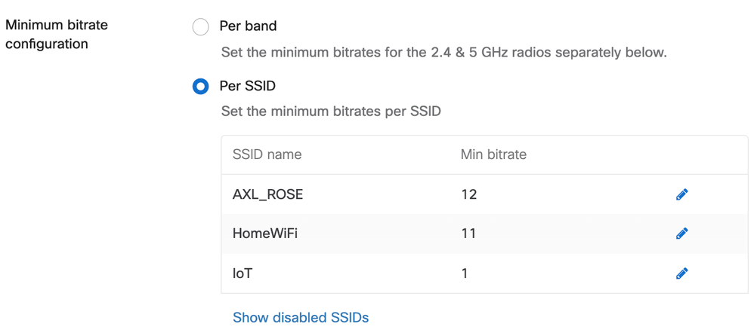Click the bitrate value 1 for IoT
Image resolution: width=754 pixels, height=336 pixels.
(x=465, y=273)
